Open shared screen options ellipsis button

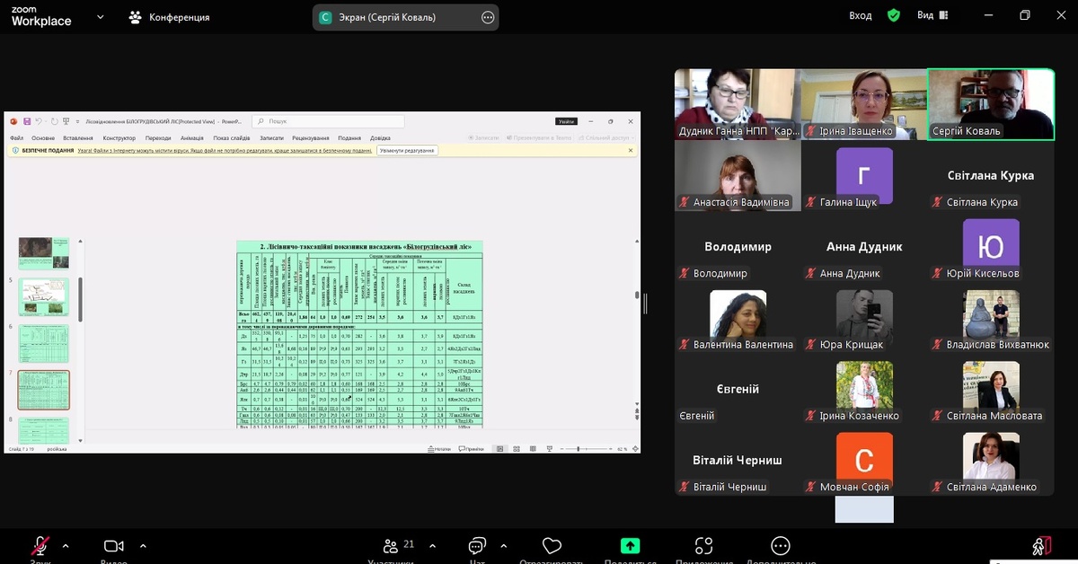pyautogui.click(x=488, y=17)
